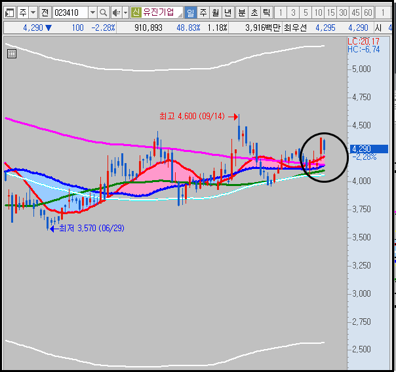The height and width of the screenshot is (372, 396).
Task: Open the stock code 023410 dropdown list
Action: pos(92,12)
